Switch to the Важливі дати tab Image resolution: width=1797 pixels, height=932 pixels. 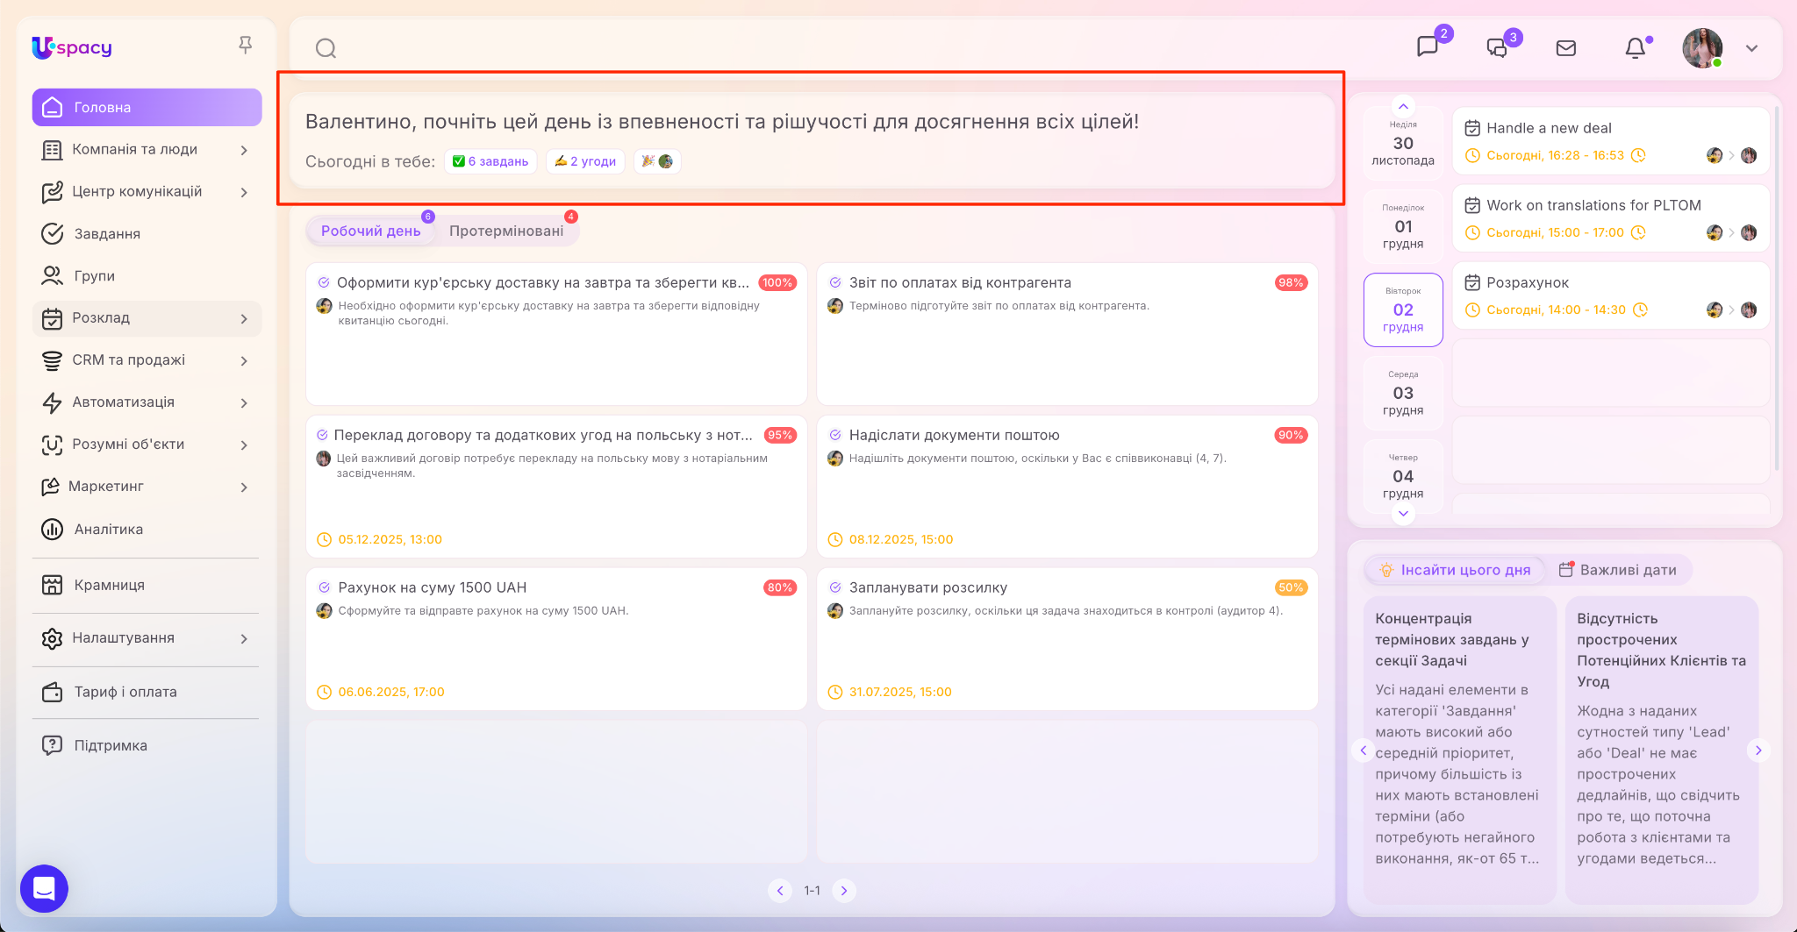click(x=1617, y=570)
